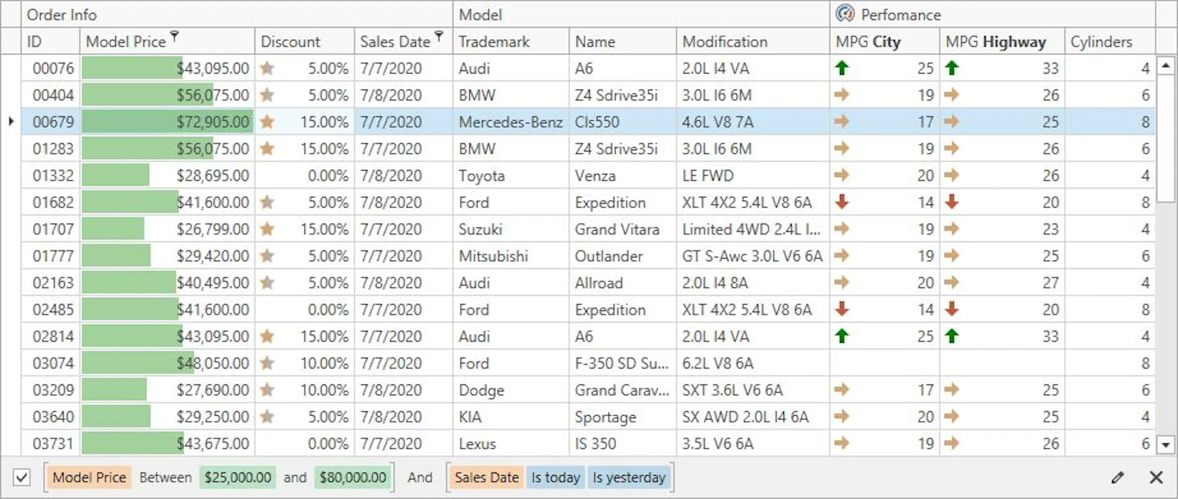Click green up arrow in row 00076 MPG City
The image size is (1178, 499).
coord(842,68)
